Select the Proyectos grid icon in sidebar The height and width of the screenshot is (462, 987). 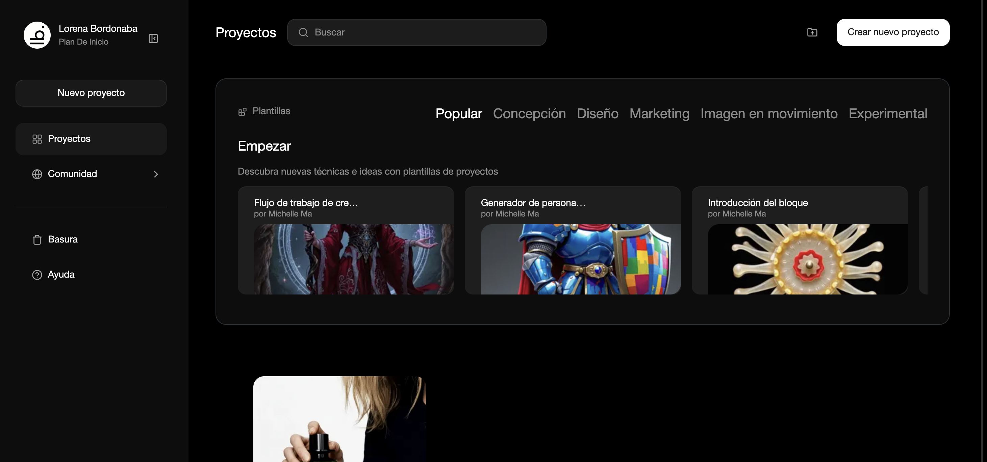pyautogui.click(x=37, y=139)
